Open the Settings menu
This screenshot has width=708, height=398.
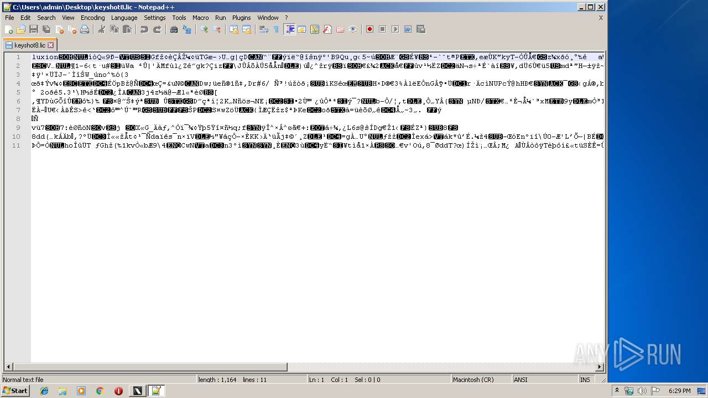tap(155, 18)
